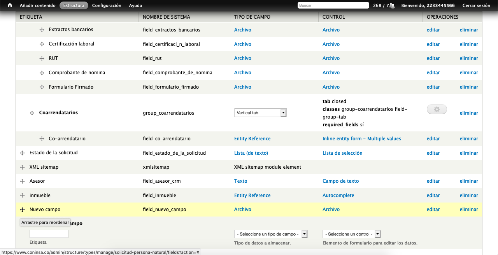Focus the Buscar search box

[333, 5]
